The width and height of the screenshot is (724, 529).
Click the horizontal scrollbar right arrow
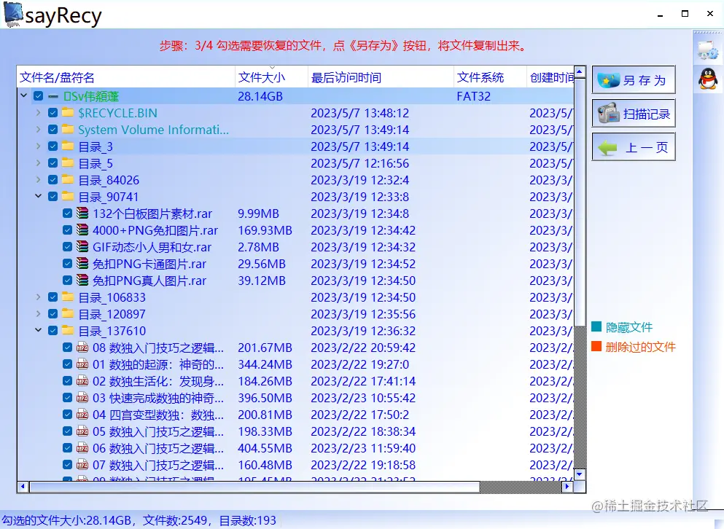point(567,487)
